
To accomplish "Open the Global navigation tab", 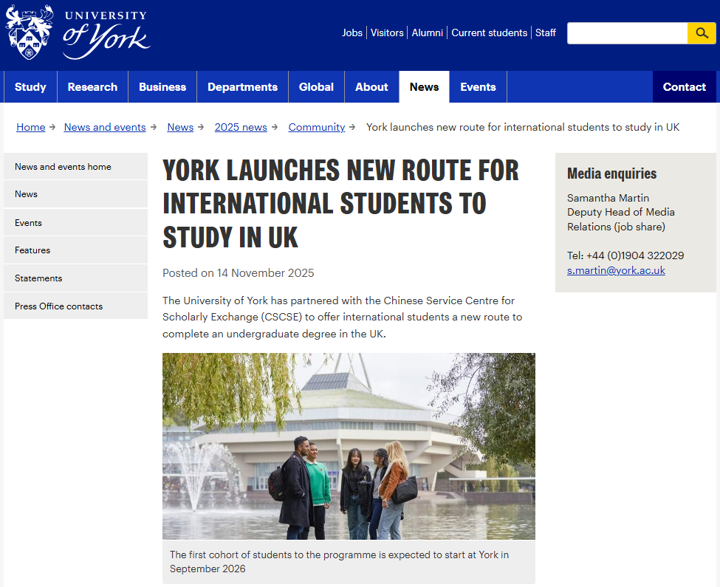I will 316,87.
